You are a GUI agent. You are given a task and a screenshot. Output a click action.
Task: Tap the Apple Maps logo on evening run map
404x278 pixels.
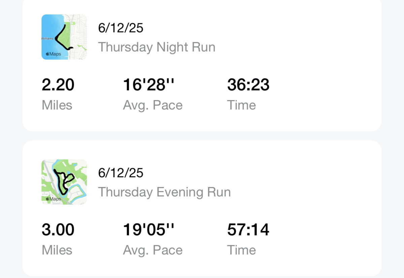click(x=53, y=199)
